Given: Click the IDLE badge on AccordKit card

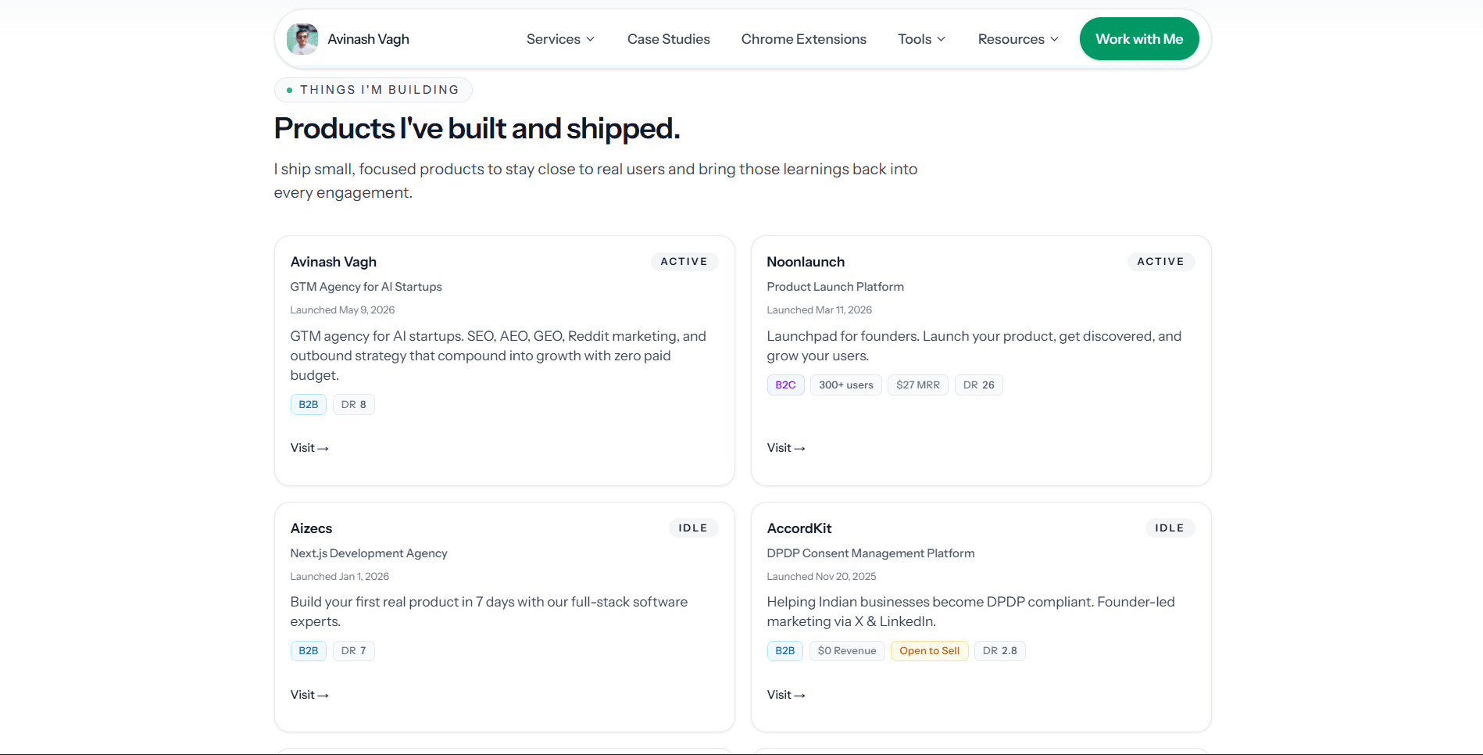Looking at the screenshot, I should [1170, 528].
